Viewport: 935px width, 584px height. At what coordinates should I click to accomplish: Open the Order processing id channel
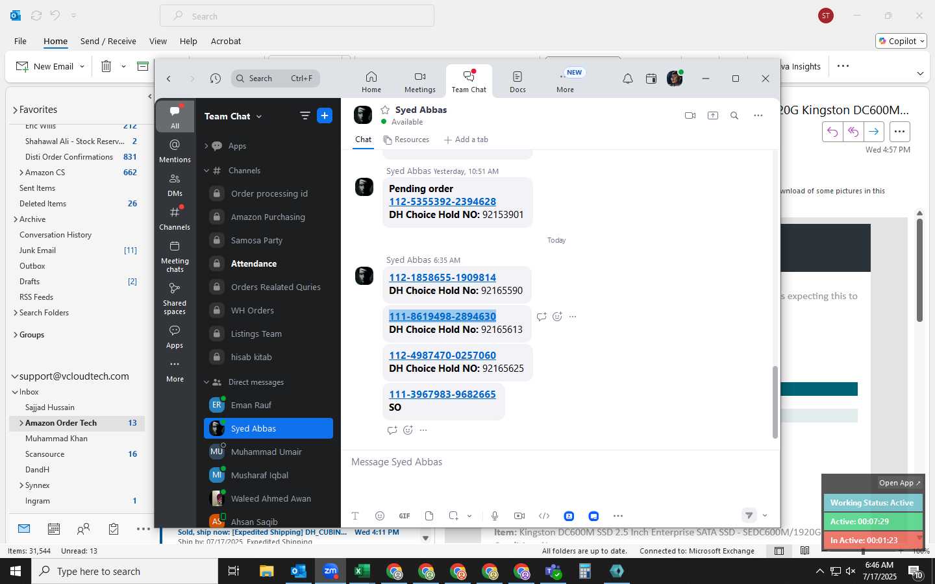[x=268, y=193]
